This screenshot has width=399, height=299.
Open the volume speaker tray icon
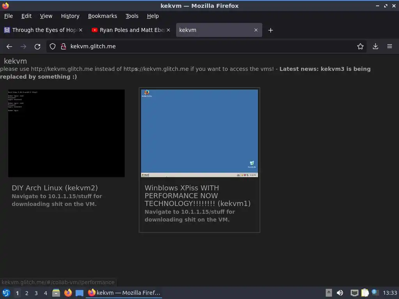pos(340,293)
